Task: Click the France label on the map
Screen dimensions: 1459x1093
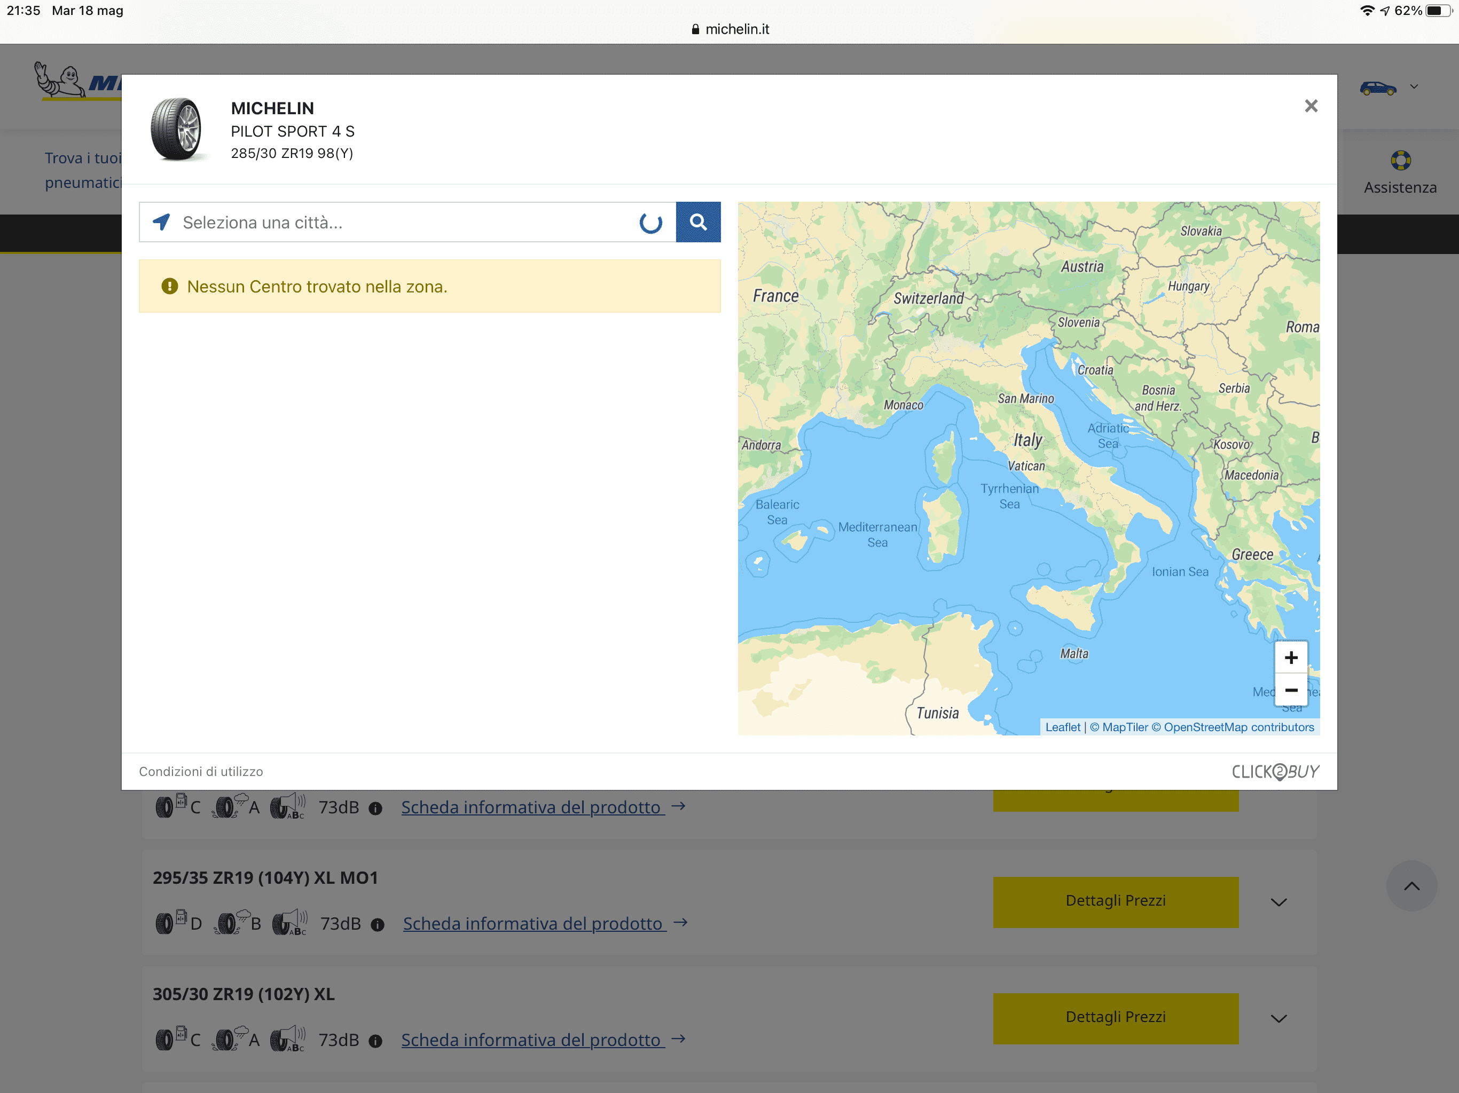Action: 775,296
